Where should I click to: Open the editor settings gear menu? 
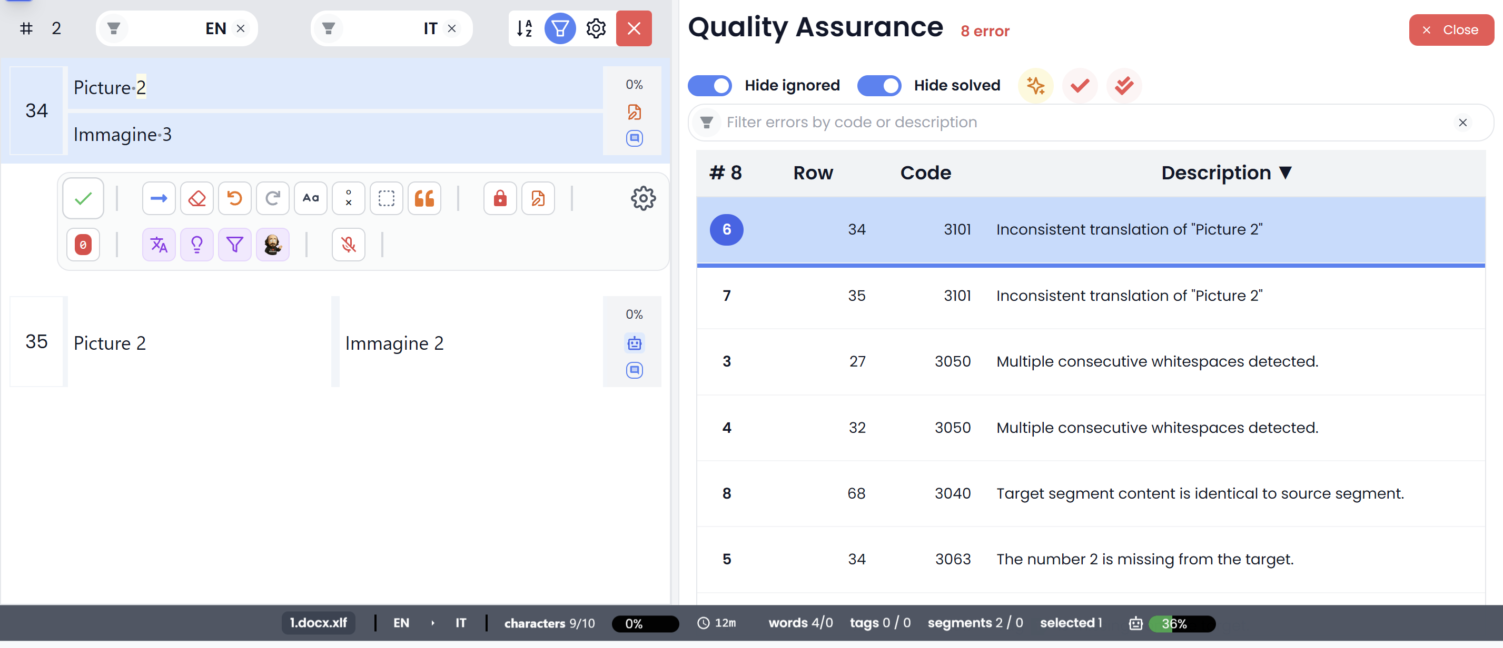click(x=595, y=28)
